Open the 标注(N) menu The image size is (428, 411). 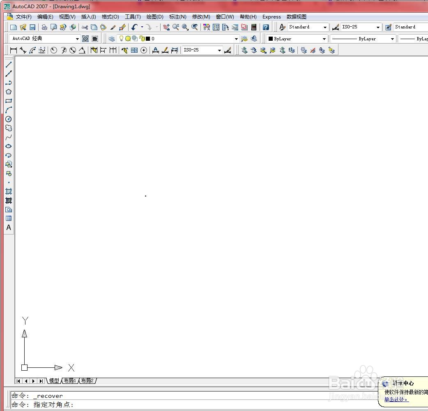(178, 17)
